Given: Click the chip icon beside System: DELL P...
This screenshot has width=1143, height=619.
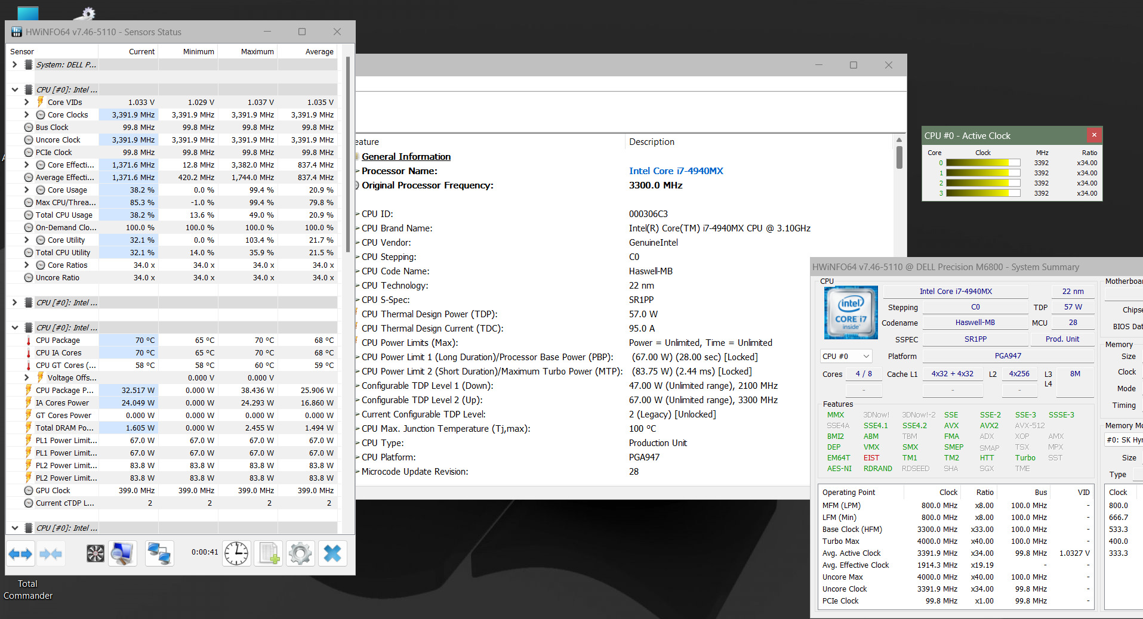Looking at the screenshot, I should tap(29, 64).
